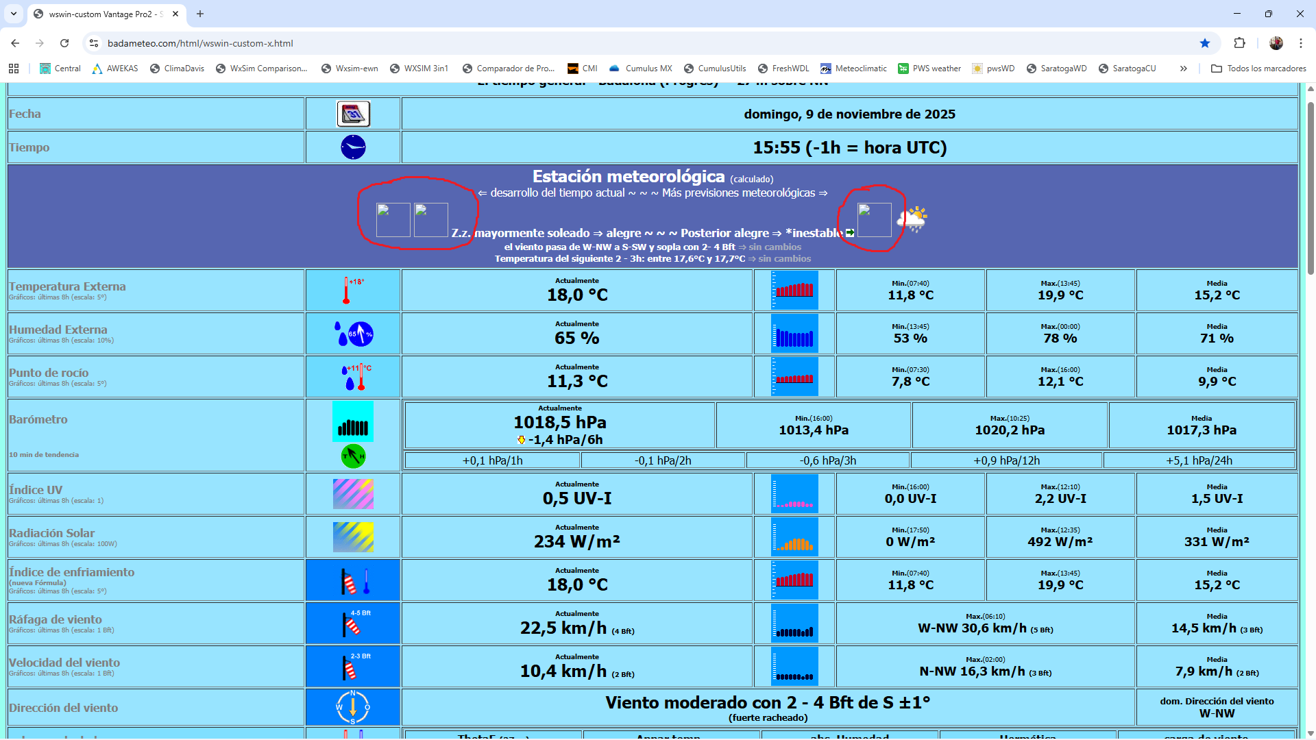
Task: Open Chrome's three-dot menu
Action: (1301, 43)
